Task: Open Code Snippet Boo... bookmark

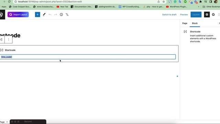Action: click(x=20, y=7)
